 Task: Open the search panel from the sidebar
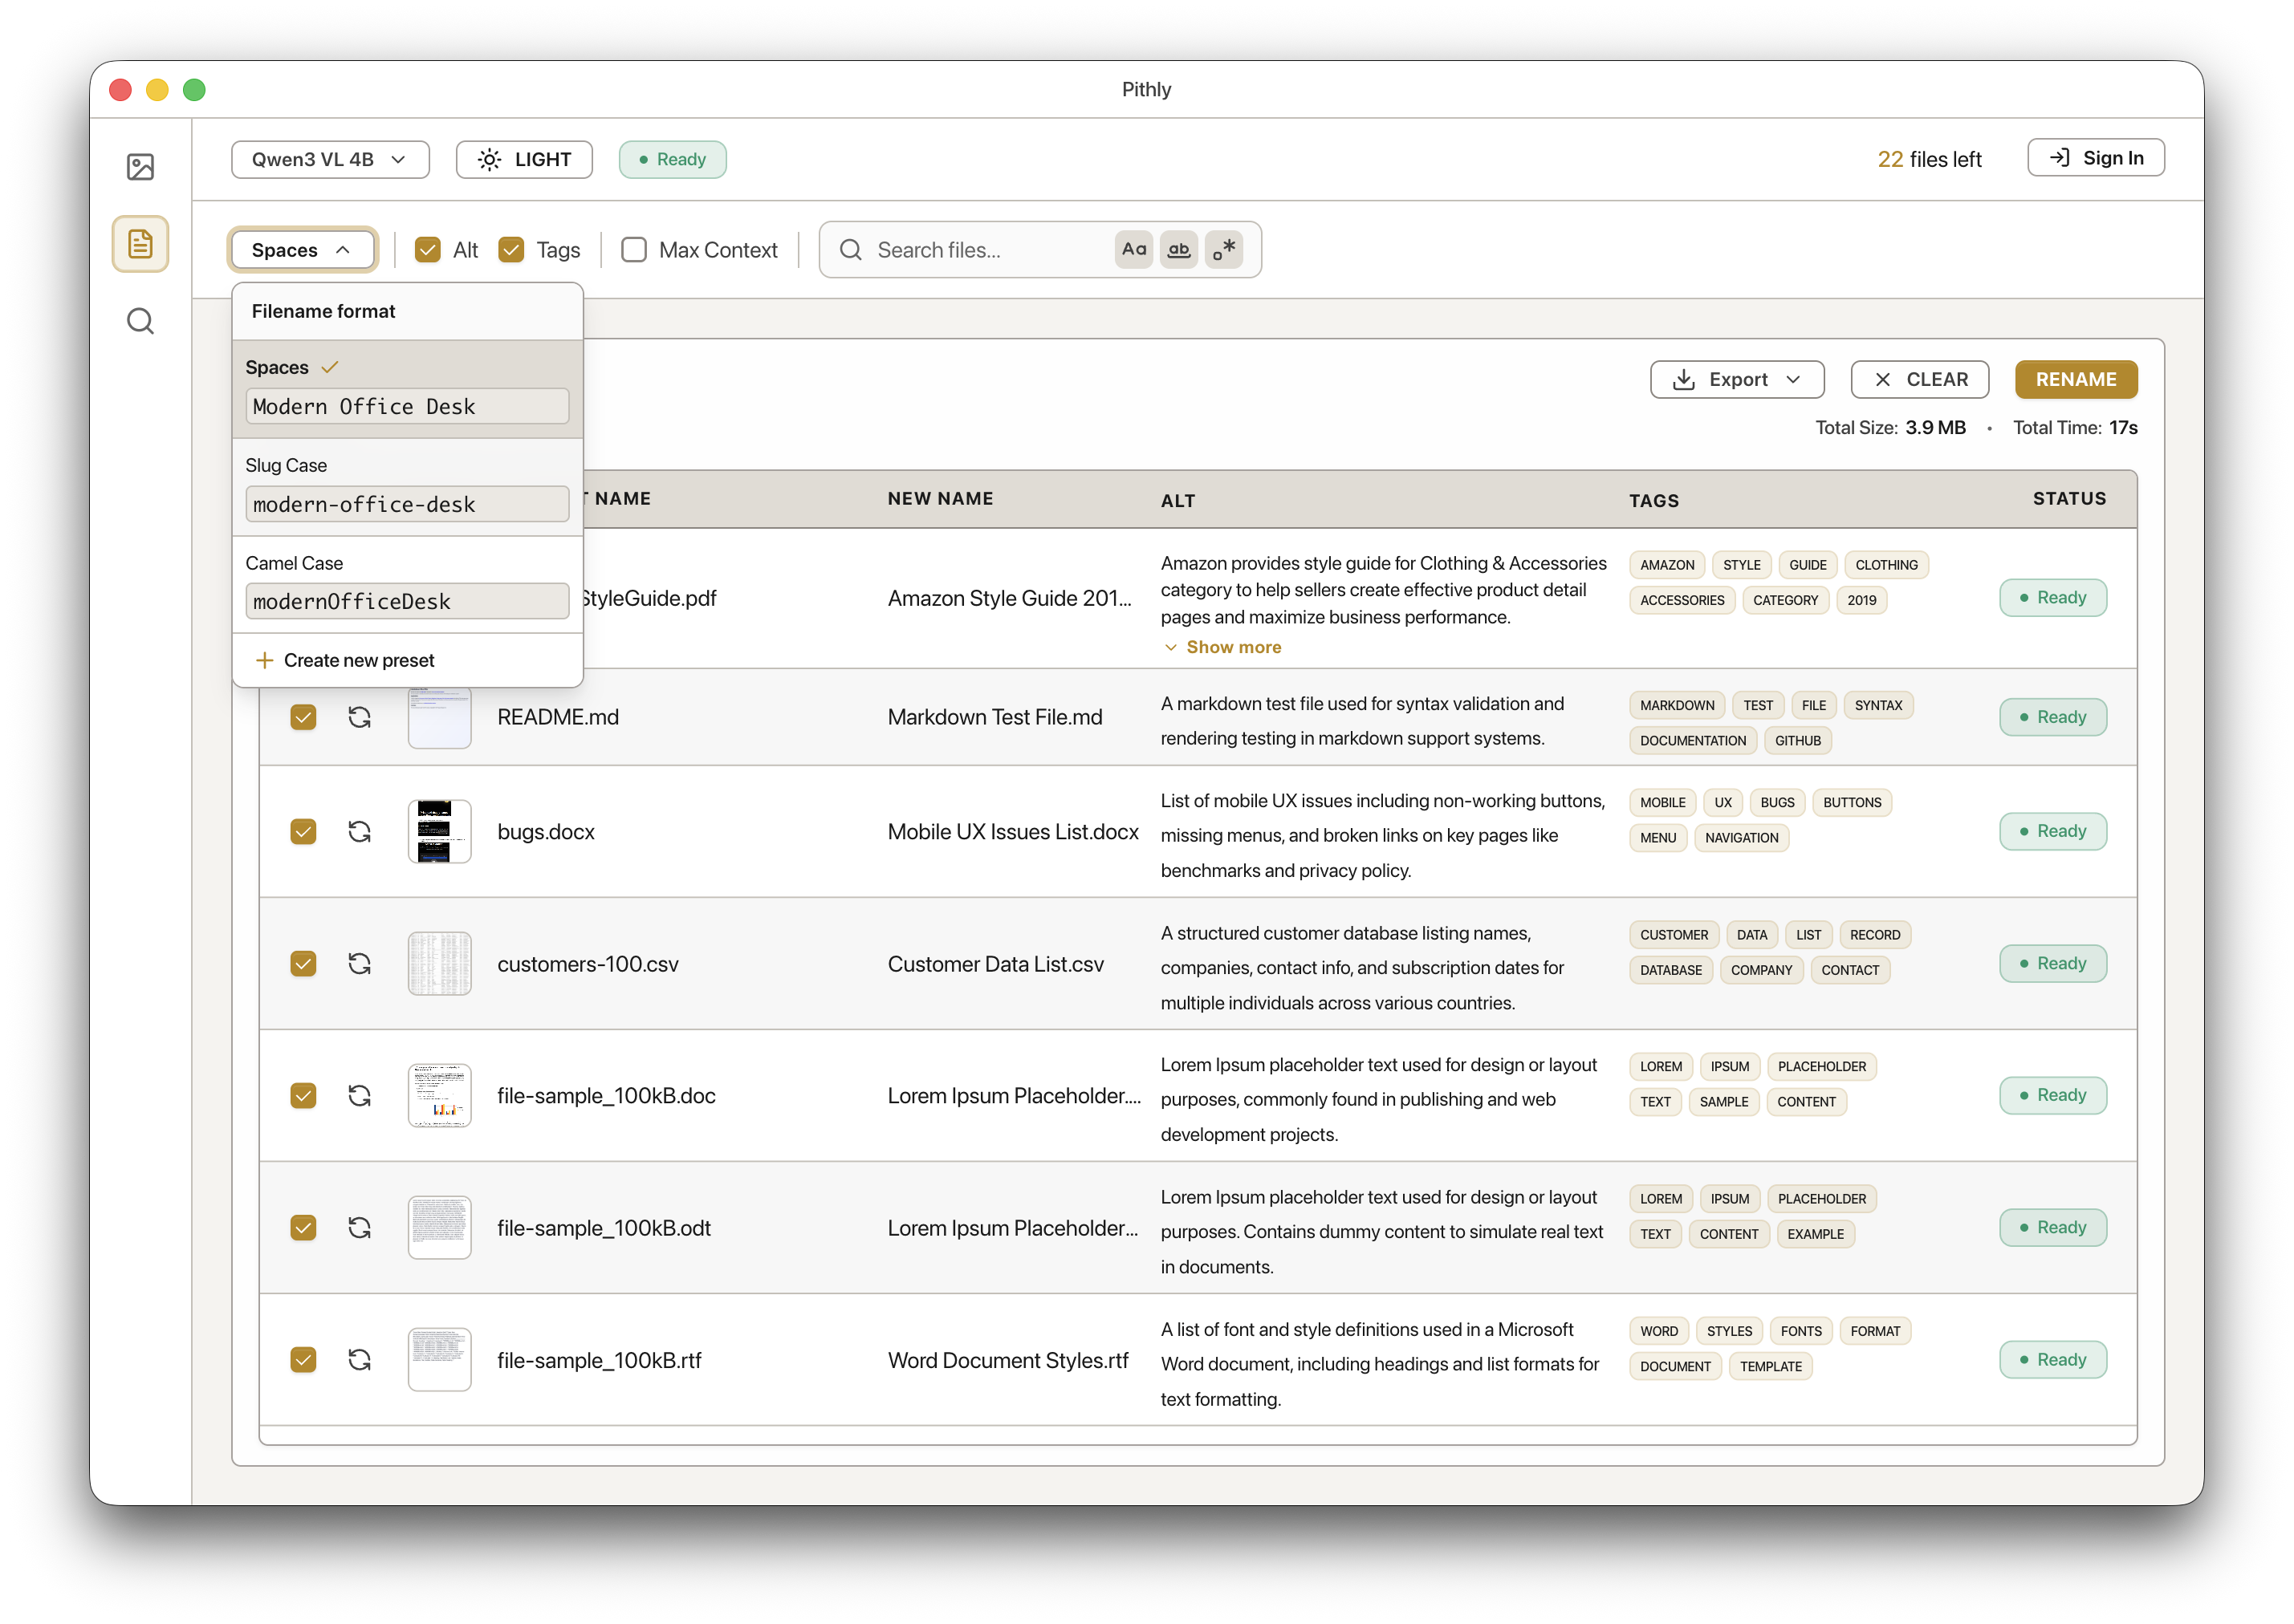tap(140, 320)
